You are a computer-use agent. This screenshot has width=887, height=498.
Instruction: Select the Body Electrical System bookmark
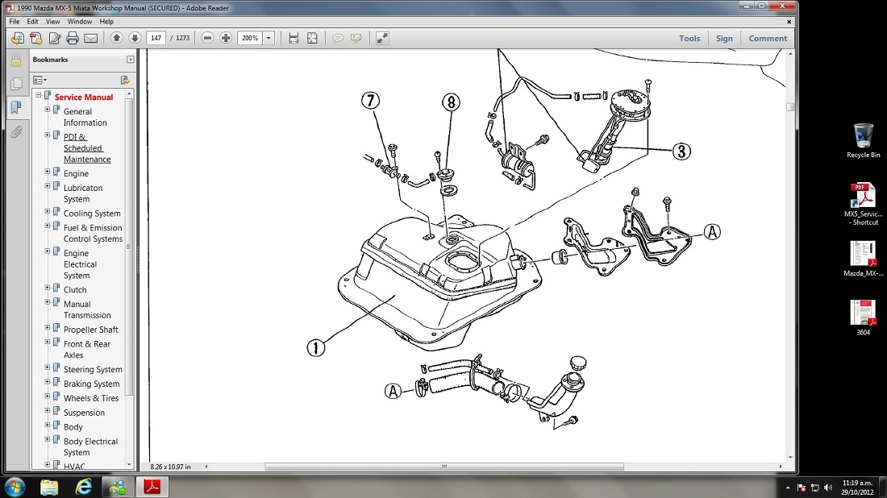click(90, 446)
